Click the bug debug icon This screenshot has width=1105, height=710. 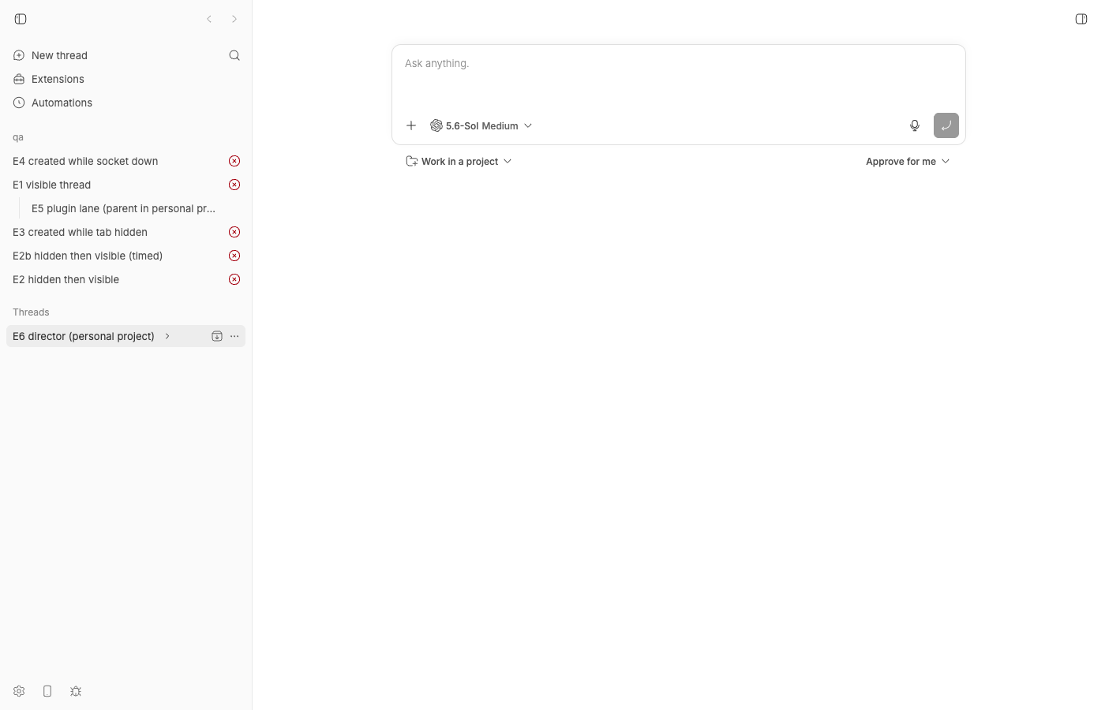click(x=76, y=691)
